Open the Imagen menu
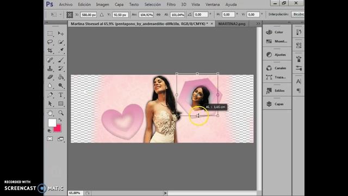Viewport: 348px width, 196px height. (103, 4)
